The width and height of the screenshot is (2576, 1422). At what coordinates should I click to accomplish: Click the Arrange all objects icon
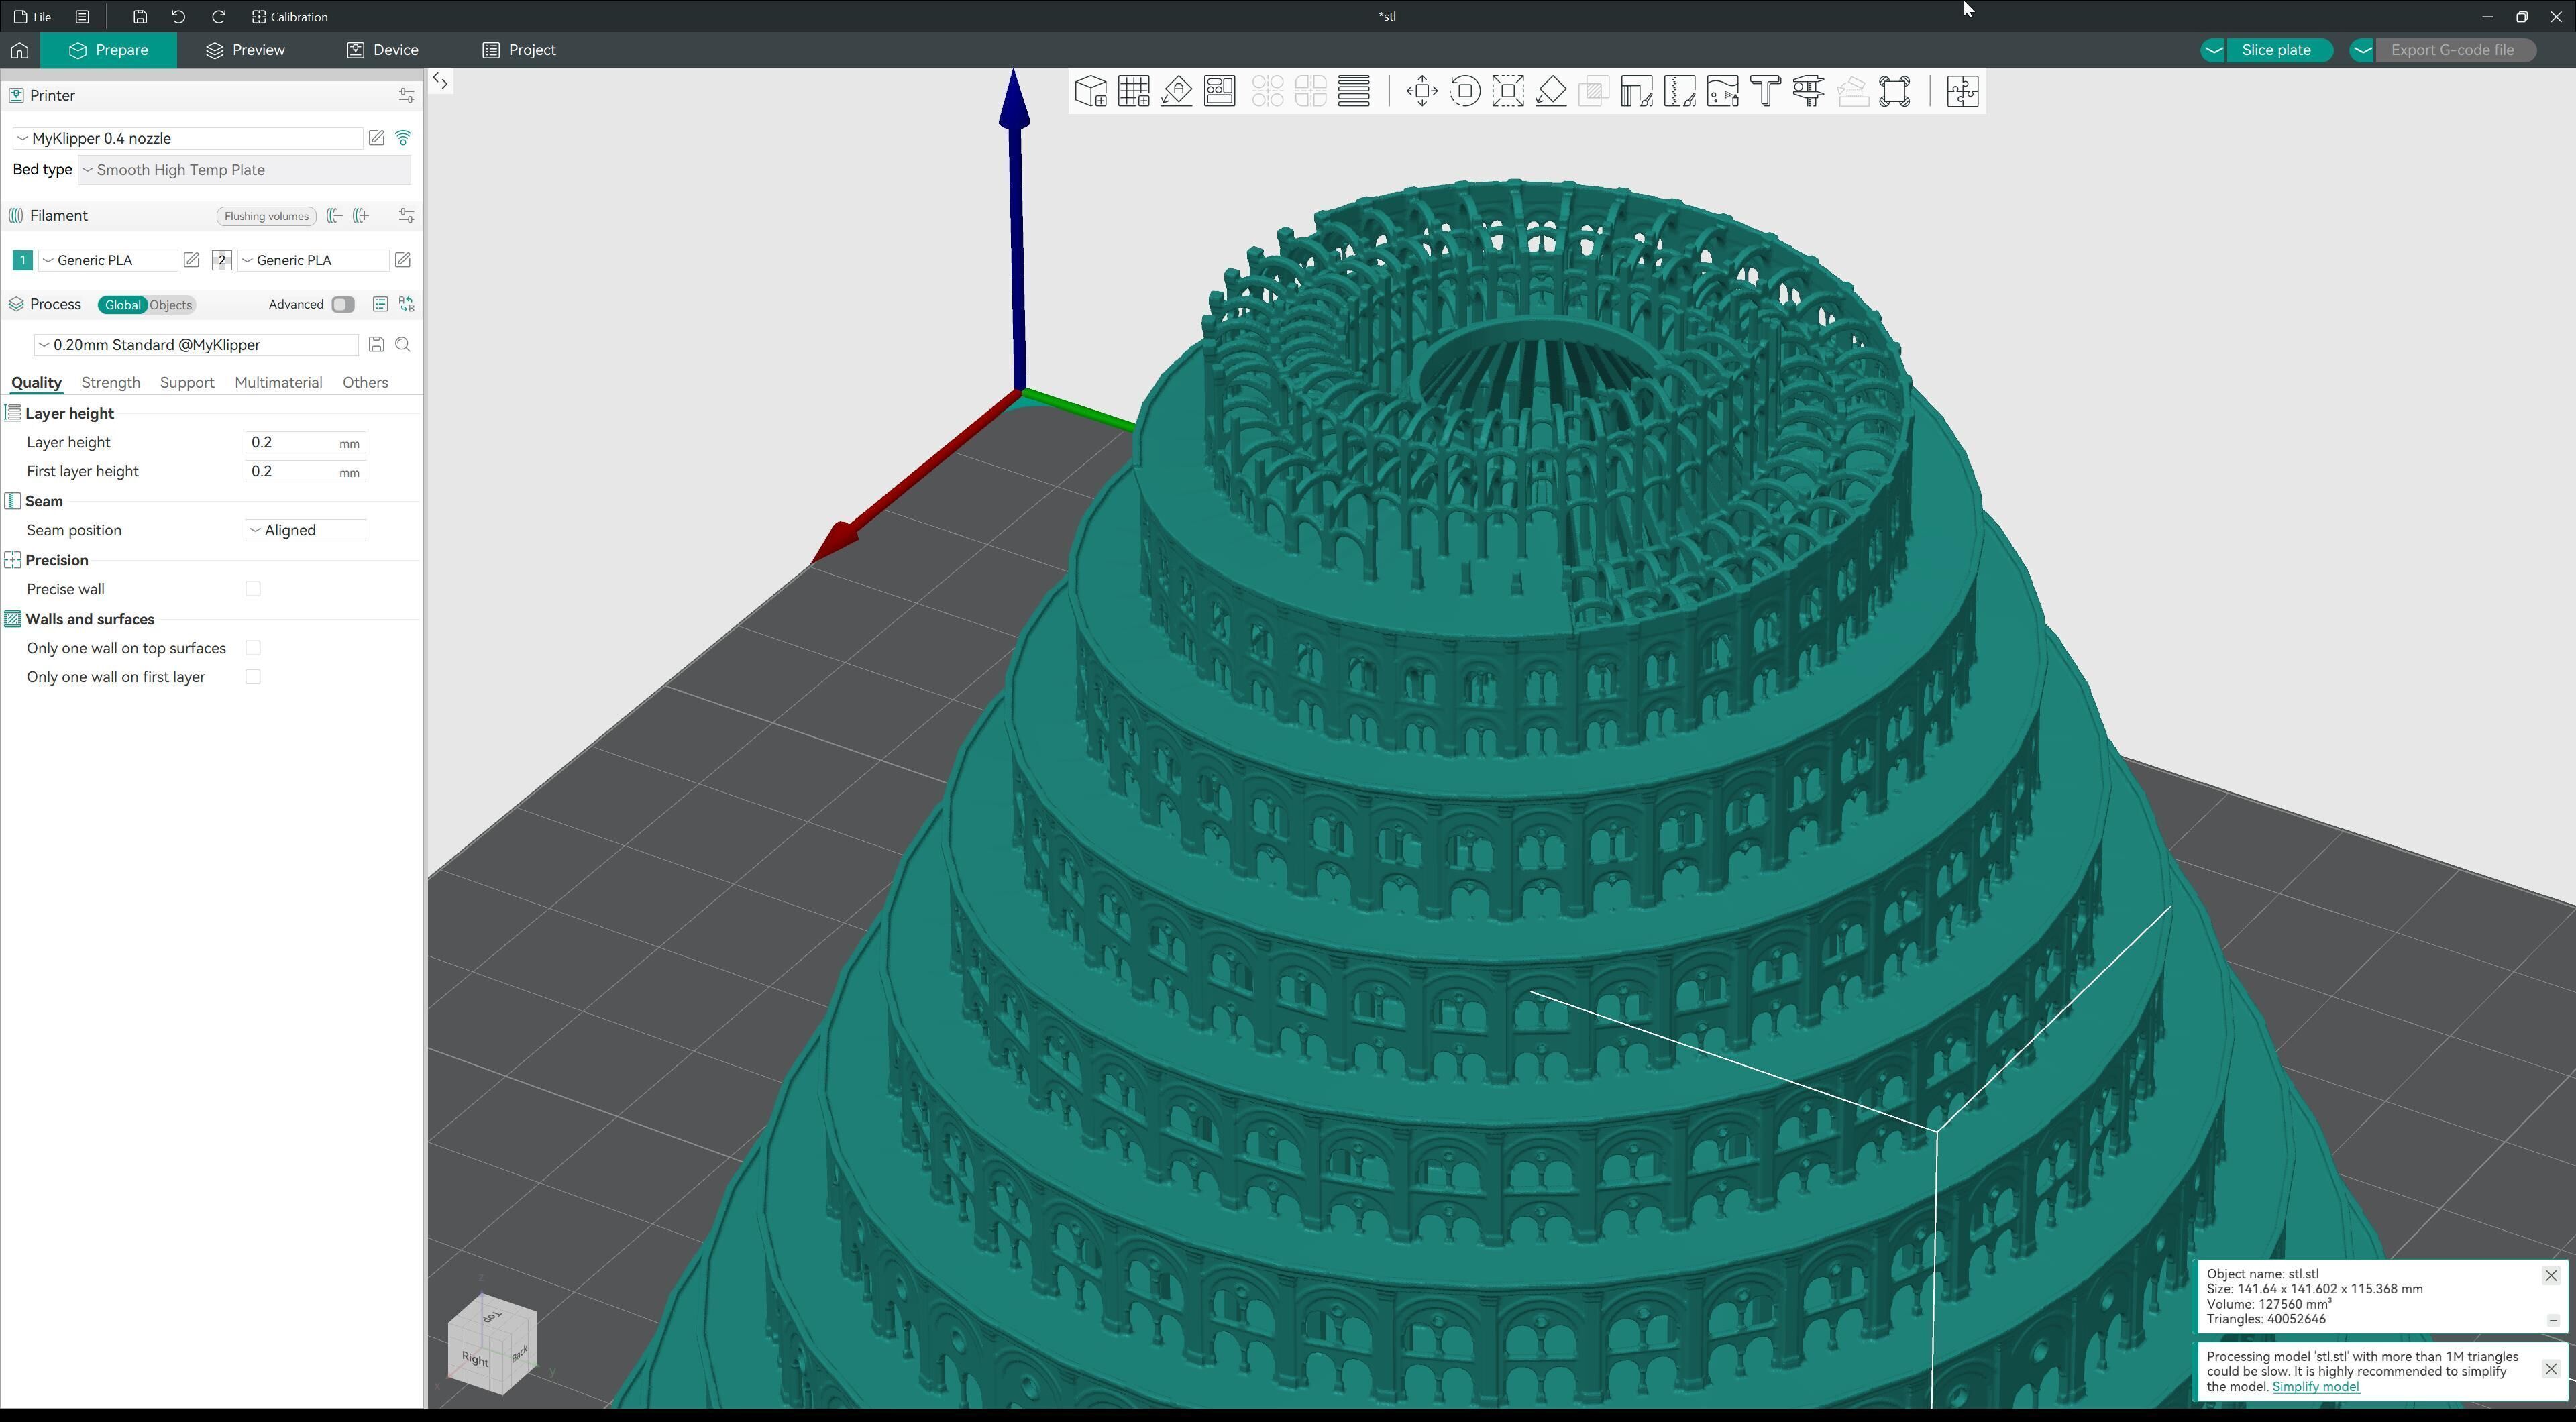1219,91
